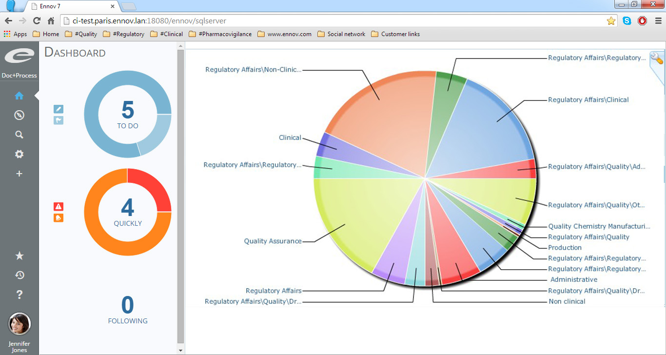Open the settings gear in sidebar
666x355 pixels.
(19, 154)
